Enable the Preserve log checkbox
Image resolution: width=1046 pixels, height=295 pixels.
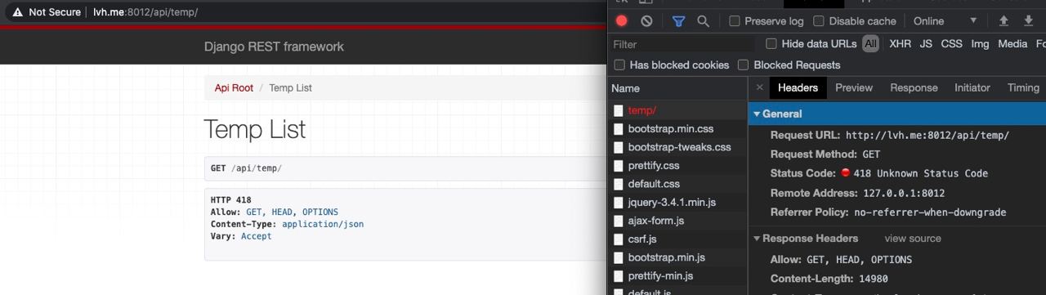735,21
